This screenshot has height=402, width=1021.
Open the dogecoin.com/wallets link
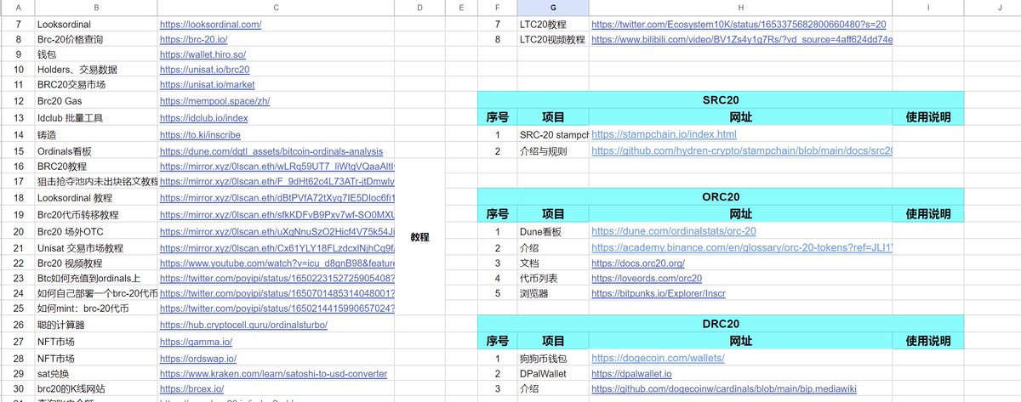[658, 359]
